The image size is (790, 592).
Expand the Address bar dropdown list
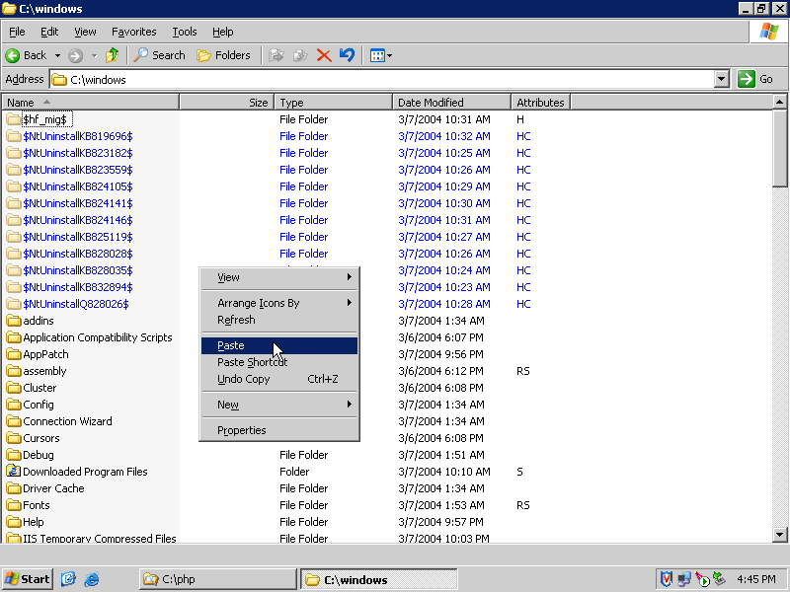pyautogui.click(x=721, y=79)
